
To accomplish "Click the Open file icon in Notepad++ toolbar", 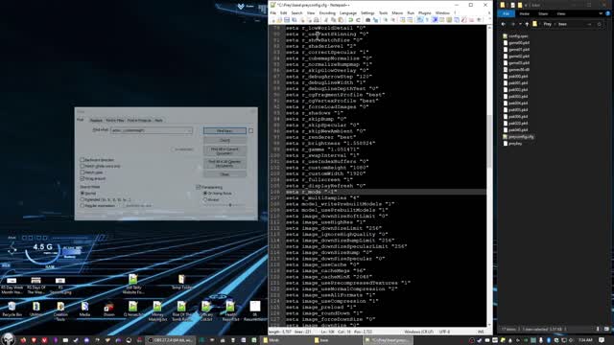I will click(279, 20).
